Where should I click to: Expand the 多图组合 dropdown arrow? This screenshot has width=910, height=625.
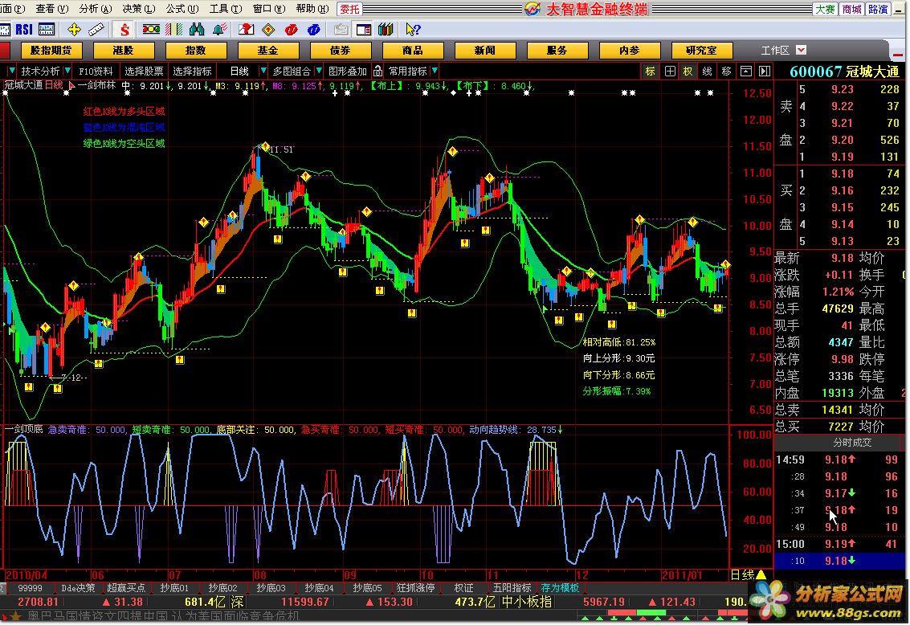point(319,71)
